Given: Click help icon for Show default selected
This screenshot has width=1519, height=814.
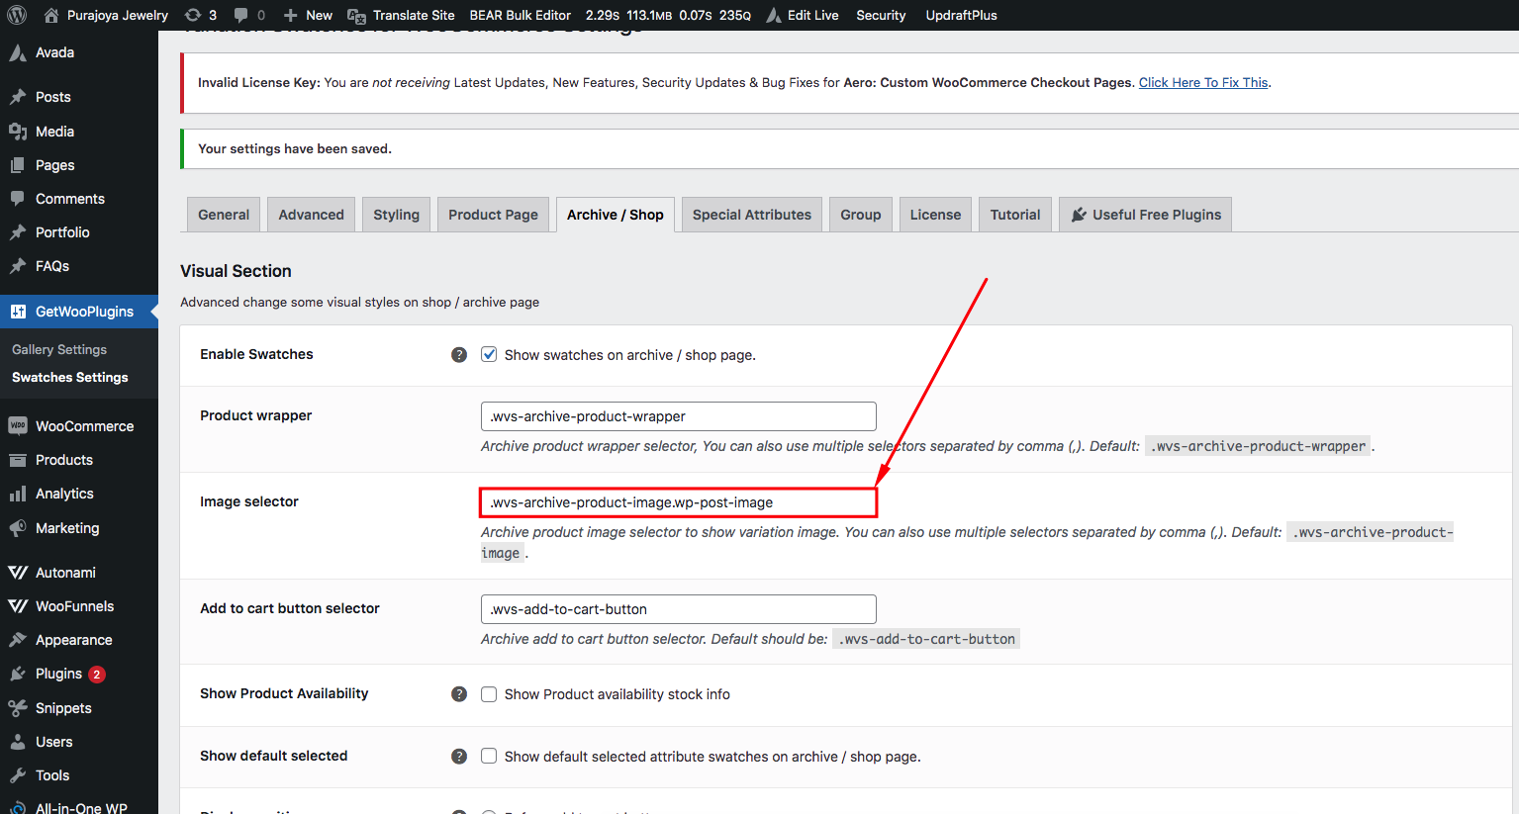Looking at the screenshot, I should [x=459, y=756].
